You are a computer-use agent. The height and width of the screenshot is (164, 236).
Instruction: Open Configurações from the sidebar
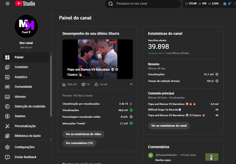25,147
